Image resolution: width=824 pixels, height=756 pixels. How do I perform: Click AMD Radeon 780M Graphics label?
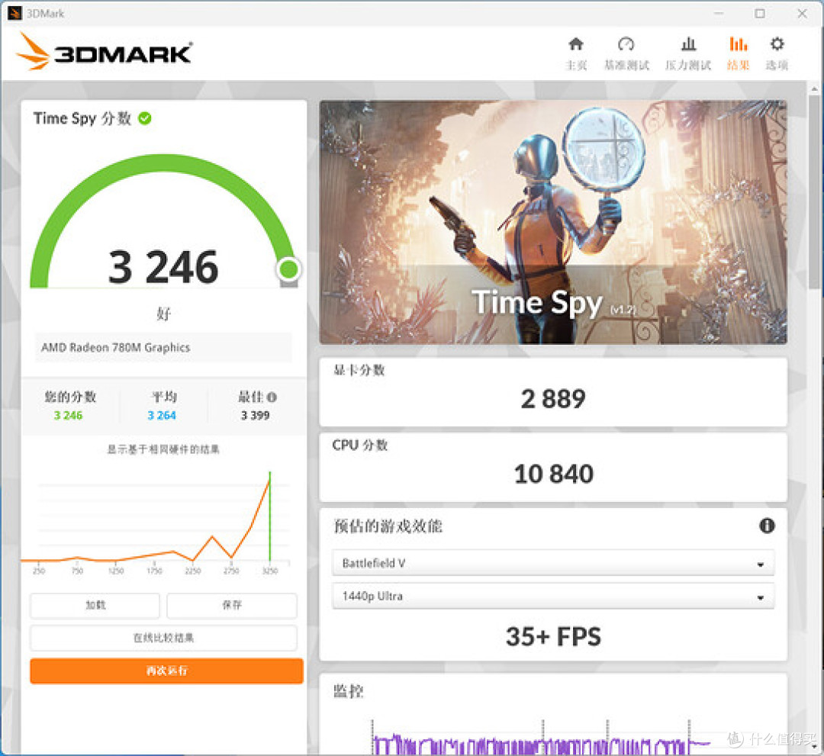(116, 347)
